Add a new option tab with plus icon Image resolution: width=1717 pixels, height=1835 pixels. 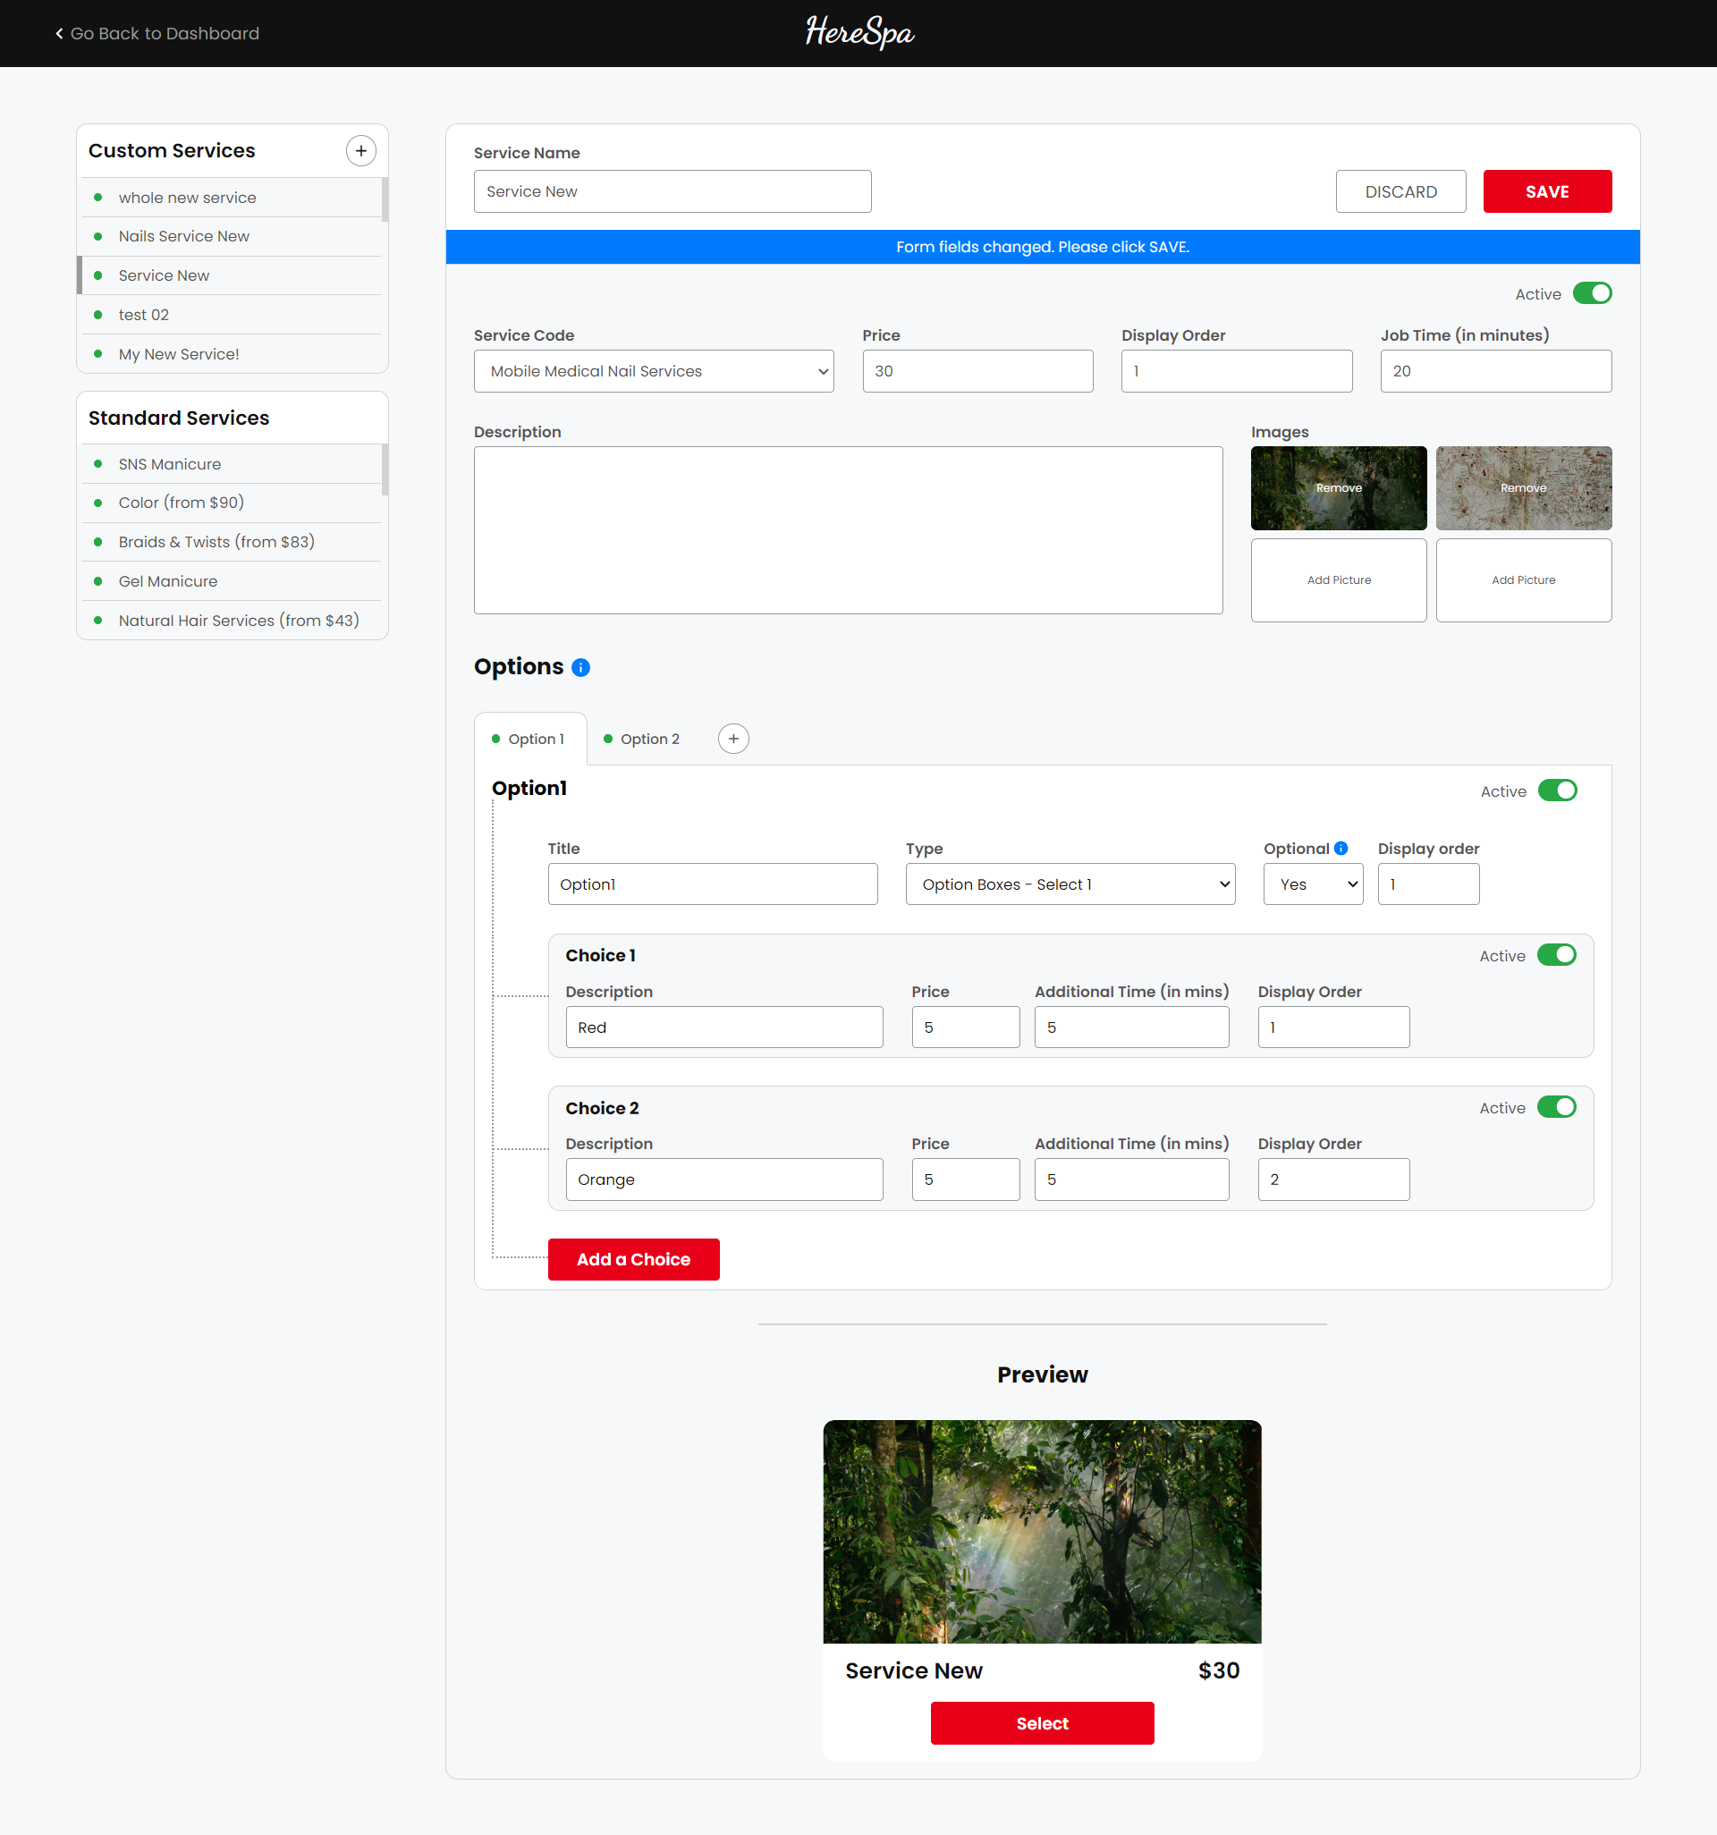[734, 739]
